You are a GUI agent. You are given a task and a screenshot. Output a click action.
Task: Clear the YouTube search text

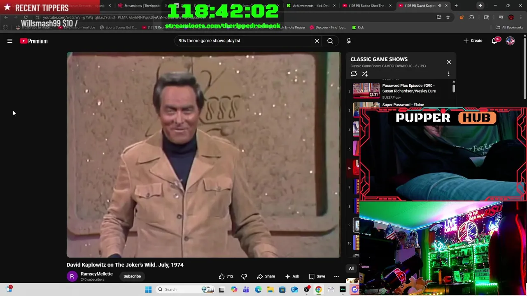pos(317,41)
